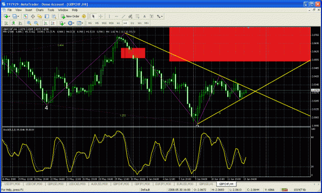
Task: Open the Tools menu
Action: (x=50, y=10)
